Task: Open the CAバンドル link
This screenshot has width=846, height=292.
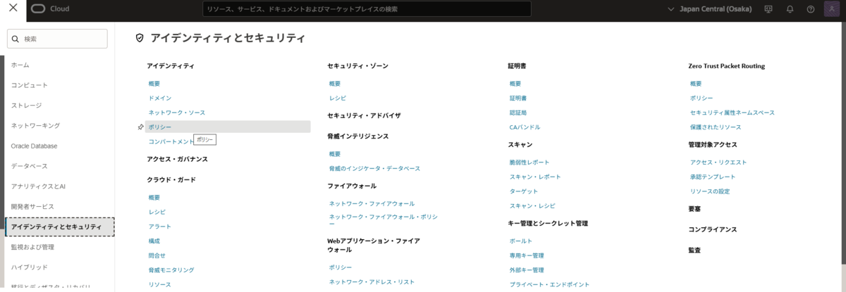Action: (x=525, y=127)
